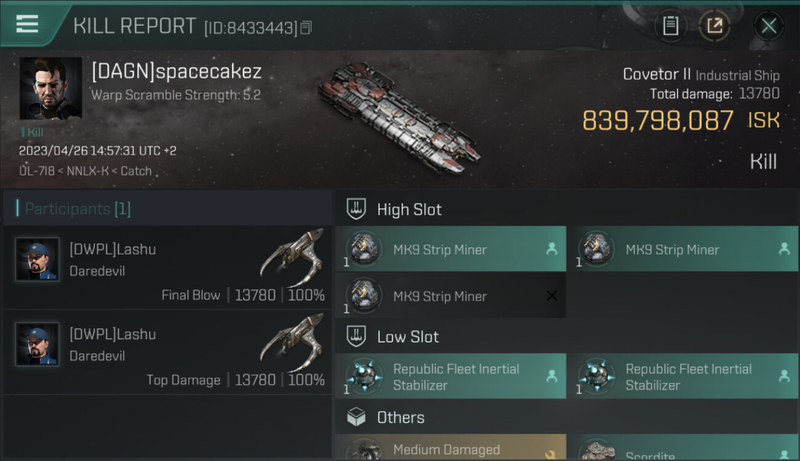Copy the kill report ID
The image size is (800, 461).
click(306, 28)
